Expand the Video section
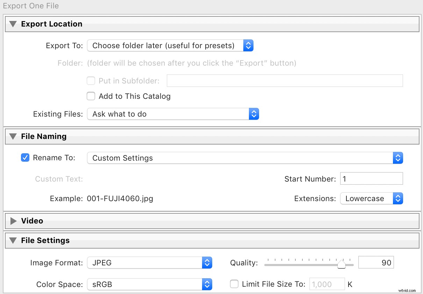This screenshot has width=423, height=294. pyautogui.click(x=13, y=221)
